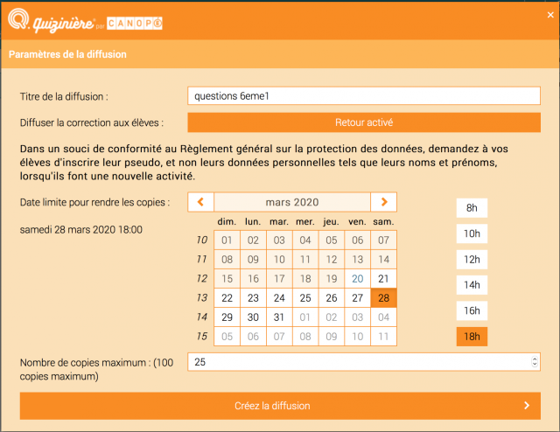Select the 18h time option
The height and width of the screenshot is (432, 560).
tap(472, 337)
